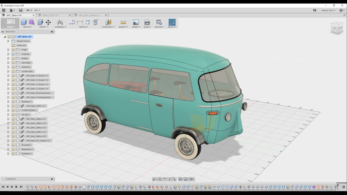The image size is (347, 195).
Task: Click the Assemble joint icon
Action: [x=60, y=22]
